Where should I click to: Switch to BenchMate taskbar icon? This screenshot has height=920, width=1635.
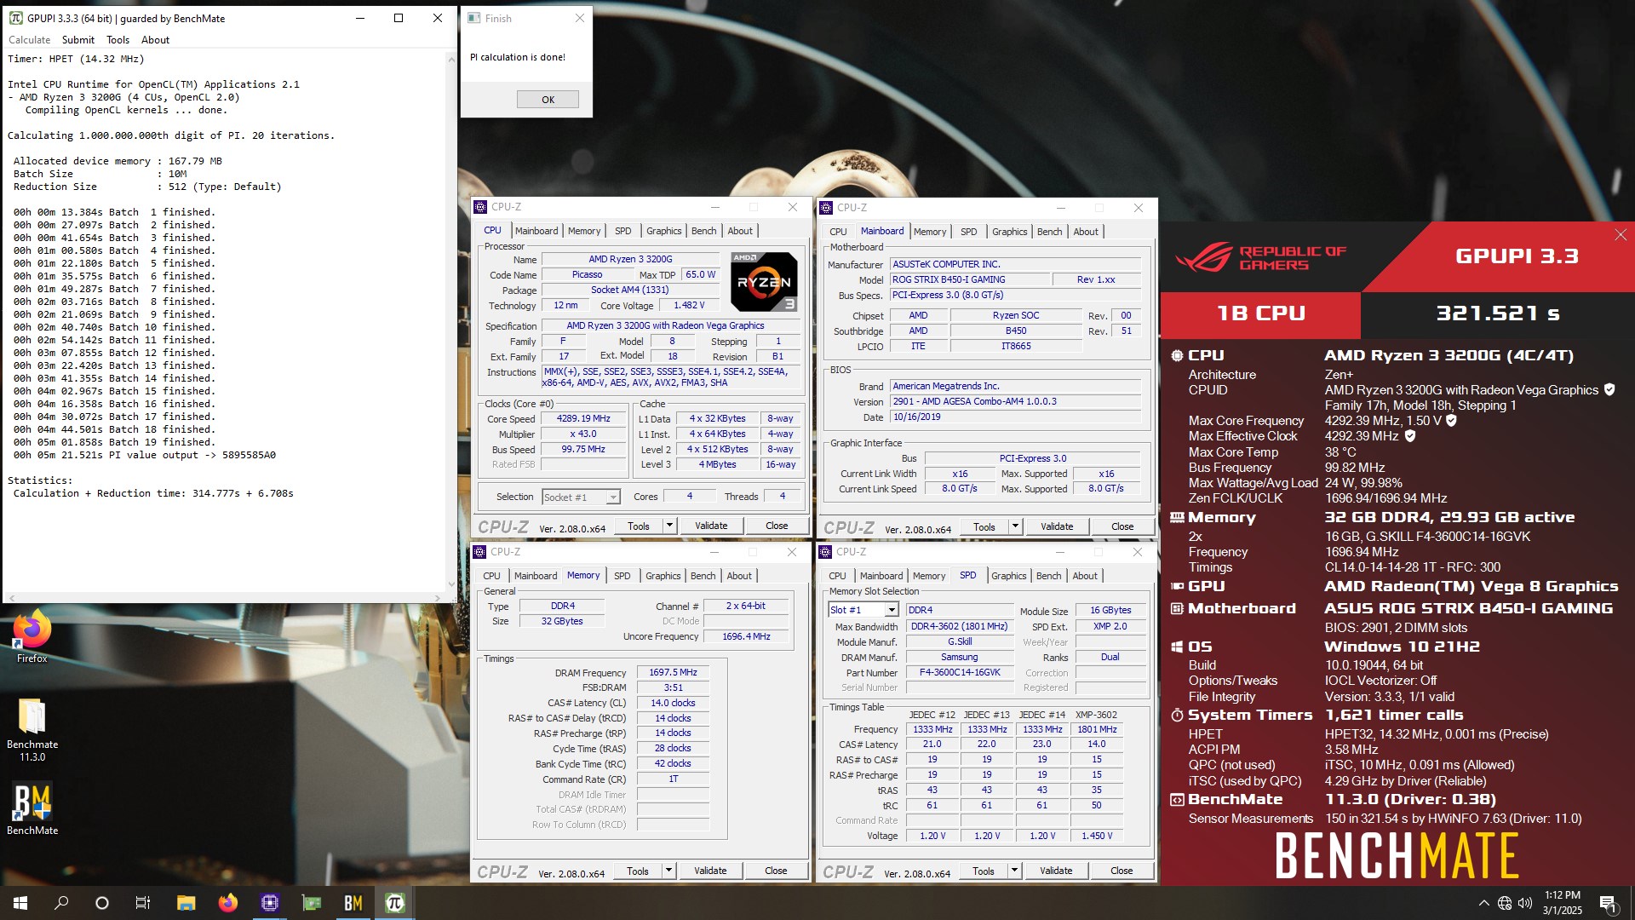click(353, 903)
